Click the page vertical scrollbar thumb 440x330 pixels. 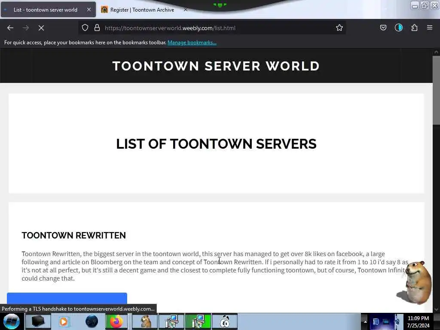click(436, 90)
